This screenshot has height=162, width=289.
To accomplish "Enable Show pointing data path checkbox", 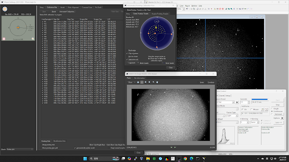I will (41, 148).
